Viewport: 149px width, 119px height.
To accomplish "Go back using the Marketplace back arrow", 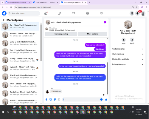I will pos(4,20).
